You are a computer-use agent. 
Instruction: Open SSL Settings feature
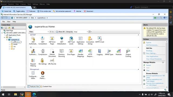tap(43, 62)
